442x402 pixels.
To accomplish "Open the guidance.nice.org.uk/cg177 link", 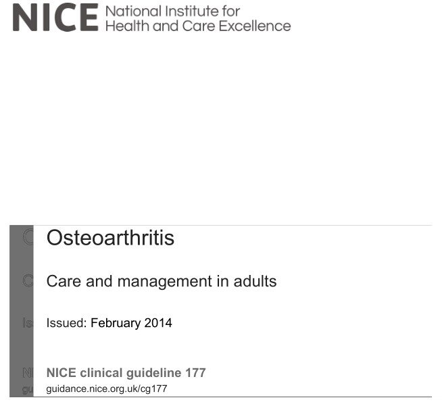I will [106, 388].
